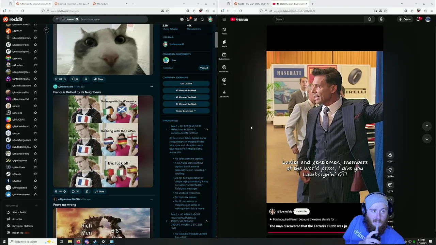Downvote the France is Bullied post

[65, 192]
